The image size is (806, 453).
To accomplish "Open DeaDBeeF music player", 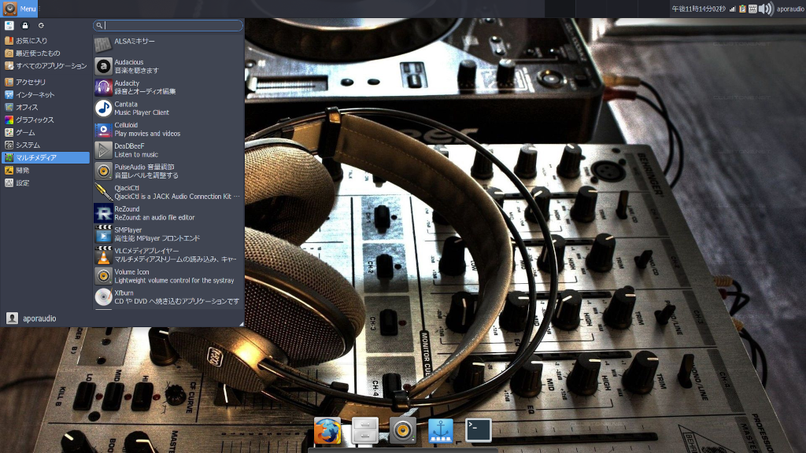I will click(x=168, y=150).
